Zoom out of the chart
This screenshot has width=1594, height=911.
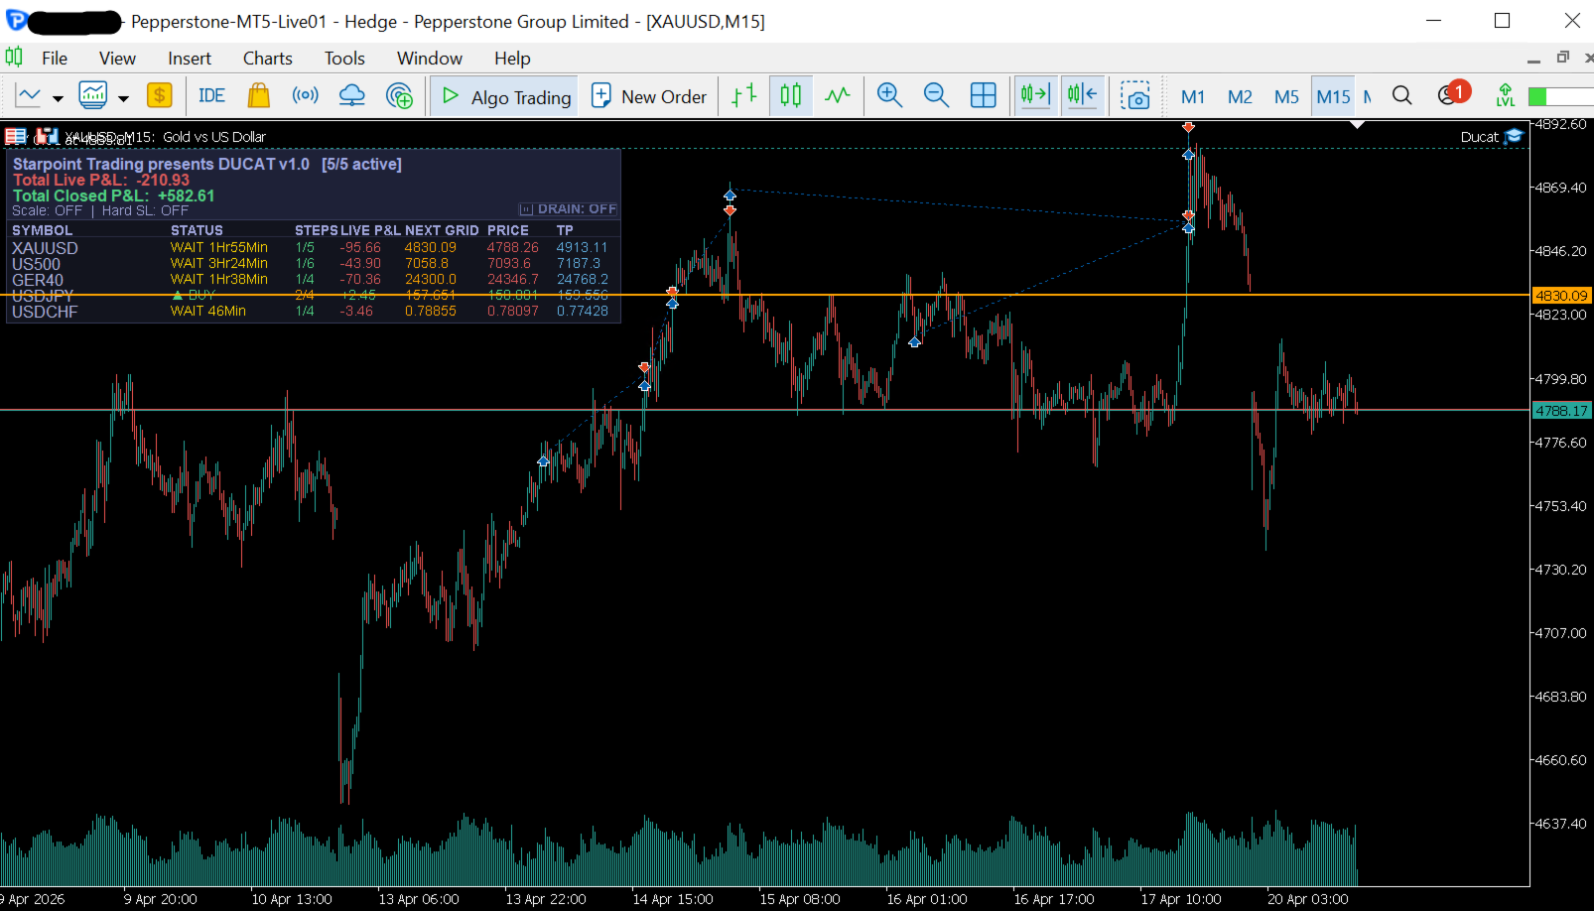936,95
